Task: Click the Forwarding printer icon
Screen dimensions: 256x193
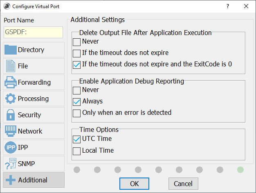Action: point(11,82)
